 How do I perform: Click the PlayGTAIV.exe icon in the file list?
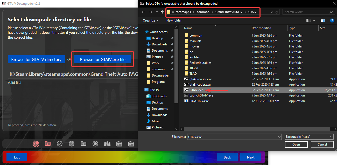coord(186,101)
